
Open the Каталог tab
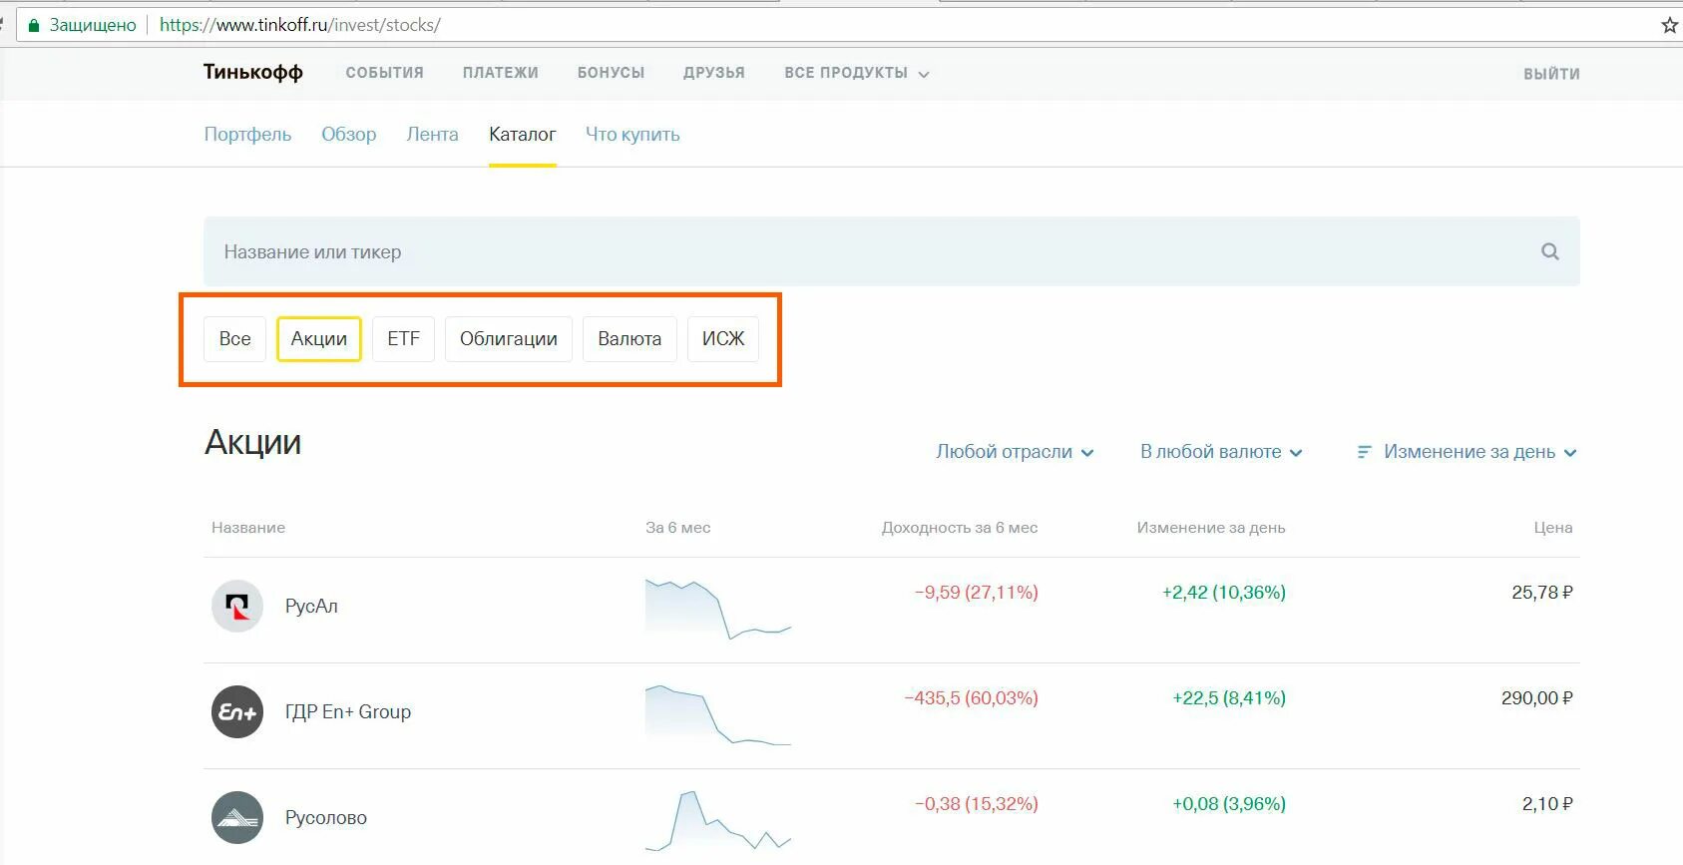tap(522, 134)
